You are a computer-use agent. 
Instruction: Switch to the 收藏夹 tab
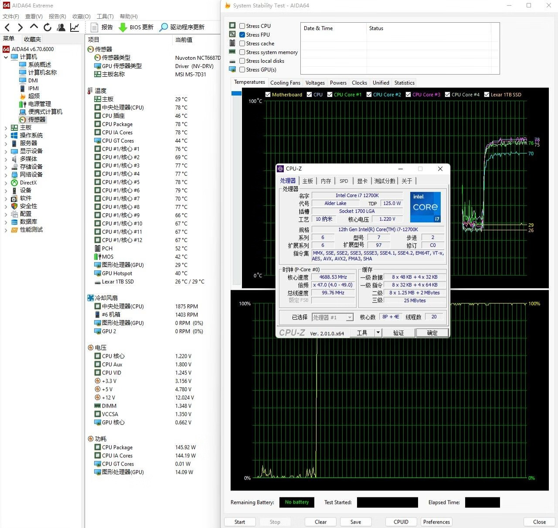(x=32, y=39)
